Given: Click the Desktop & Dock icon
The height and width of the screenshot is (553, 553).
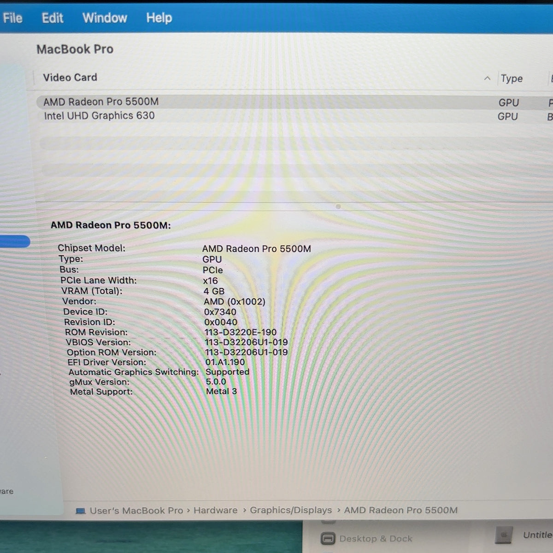Looking at the screenshot, I should coord(328,538).
